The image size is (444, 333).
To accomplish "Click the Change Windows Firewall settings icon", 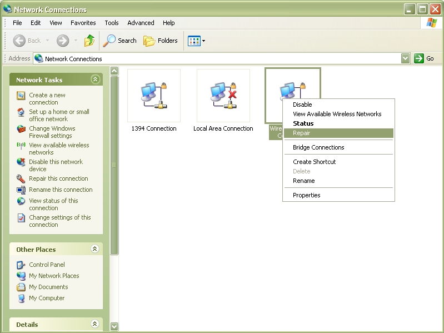I will 21,129.
